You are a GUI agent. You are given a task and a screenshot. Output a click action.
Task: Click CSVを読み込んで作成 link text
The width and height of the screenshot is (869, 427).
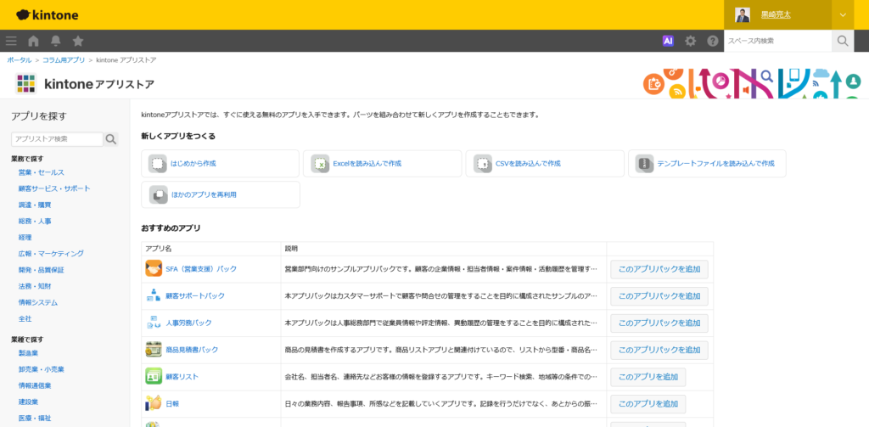tap(528, 164)
